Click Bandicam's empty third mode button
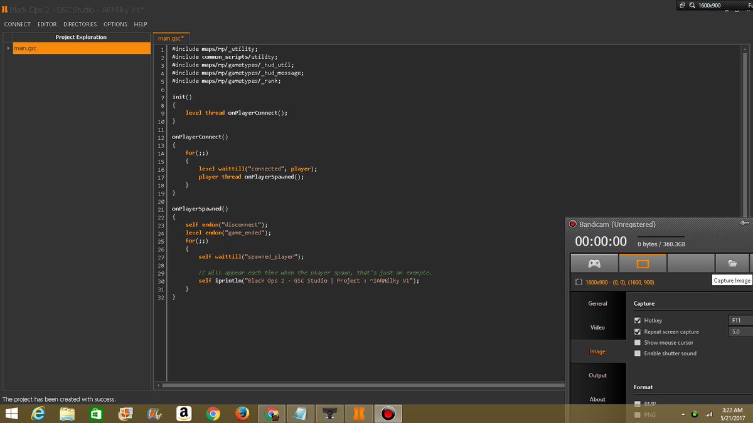This screenshot has width=753, height=423. [691, 264]
